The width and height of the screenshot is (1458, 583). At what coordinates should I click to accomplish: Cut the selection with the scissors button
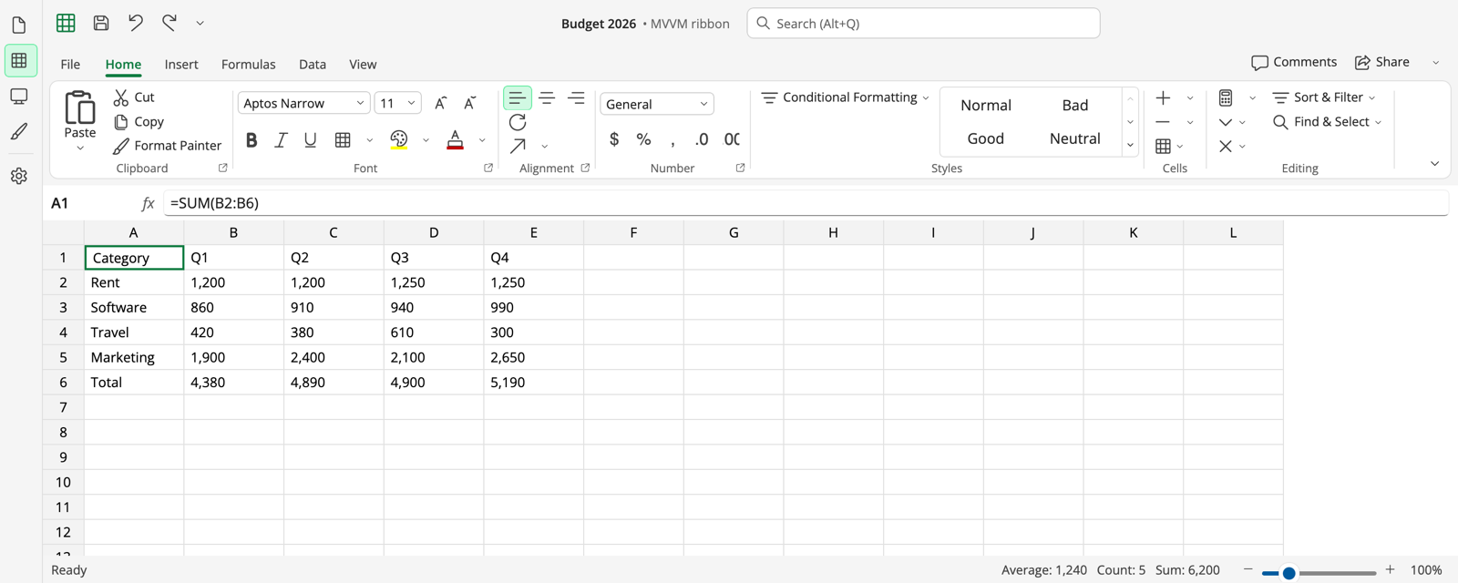pyautogui.click(x=134, y=97)
